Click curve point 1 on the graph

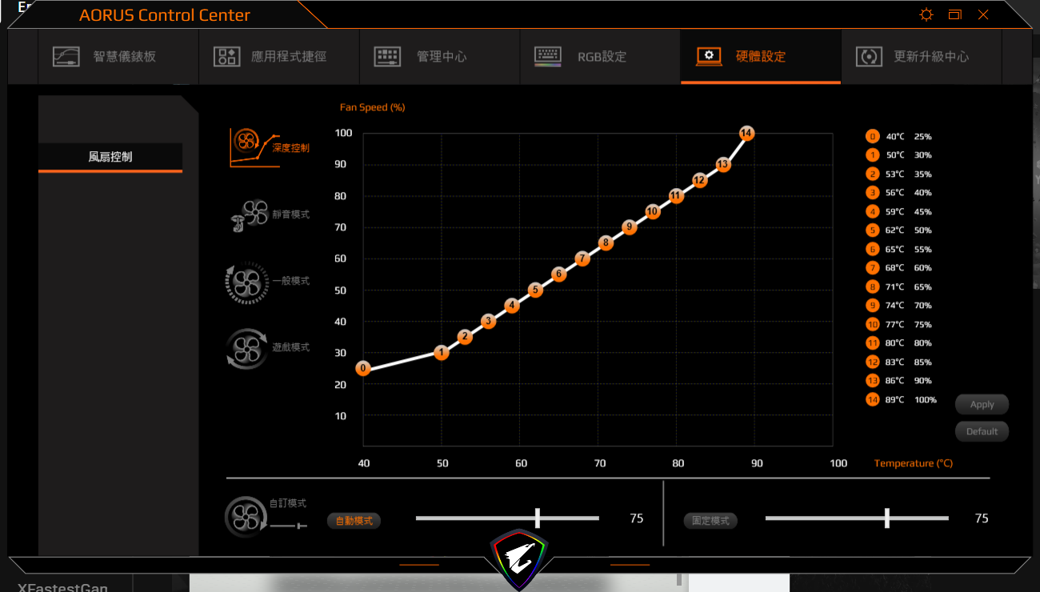[442, 352]
